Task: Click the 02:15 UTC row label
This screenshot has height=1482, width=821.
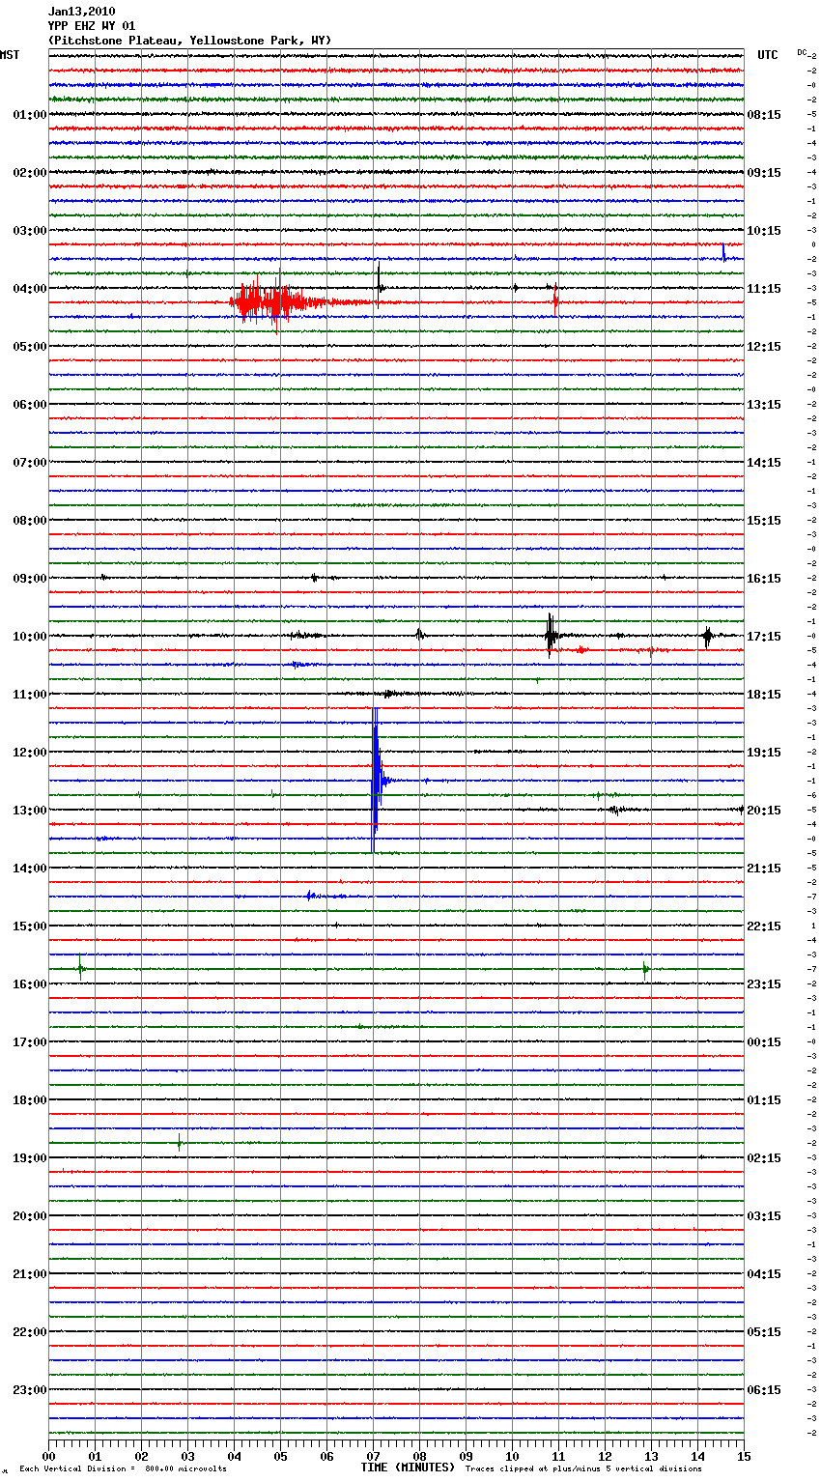Action: tap(764, 1158)
